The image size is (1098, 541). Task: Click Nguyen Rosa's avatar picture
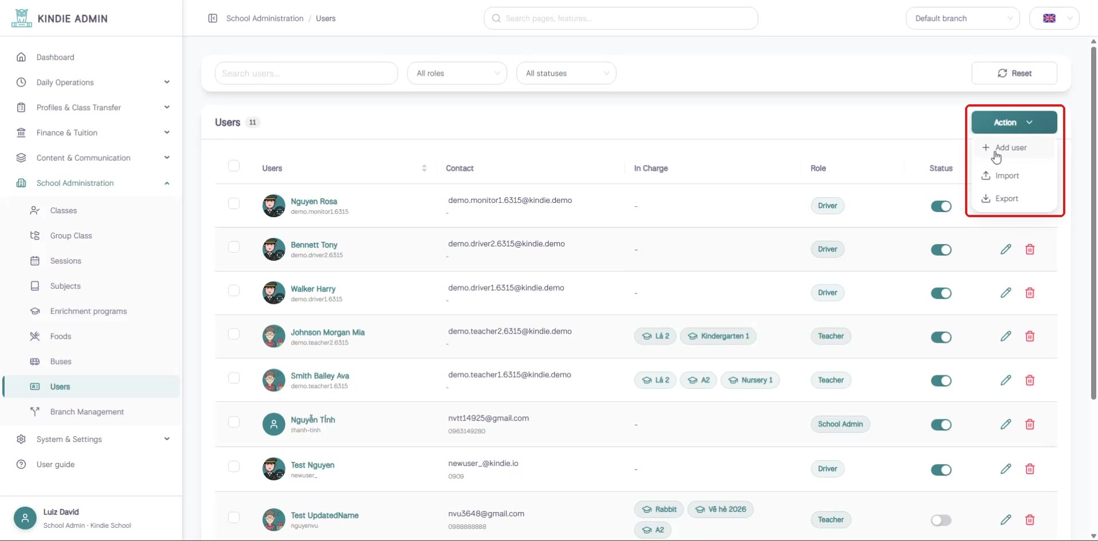pyautogui.click(x=274, y=206)
